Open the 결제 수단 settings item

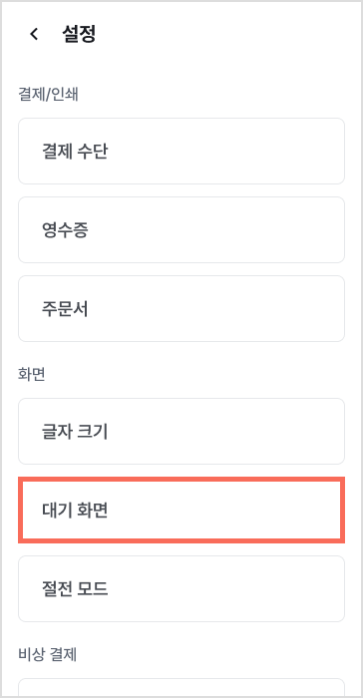point(181,151)
